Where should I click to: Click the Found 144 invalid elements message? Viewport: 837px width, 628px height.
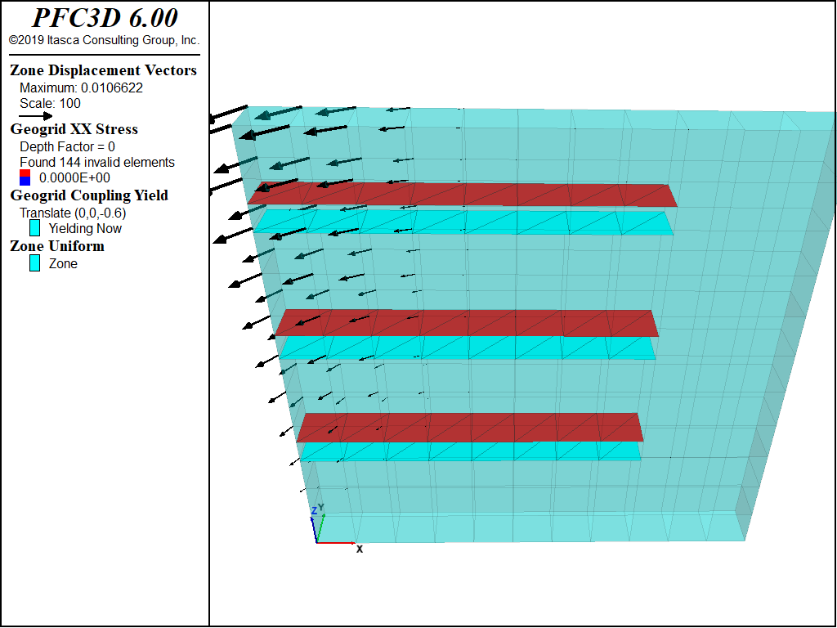point(97,163)
